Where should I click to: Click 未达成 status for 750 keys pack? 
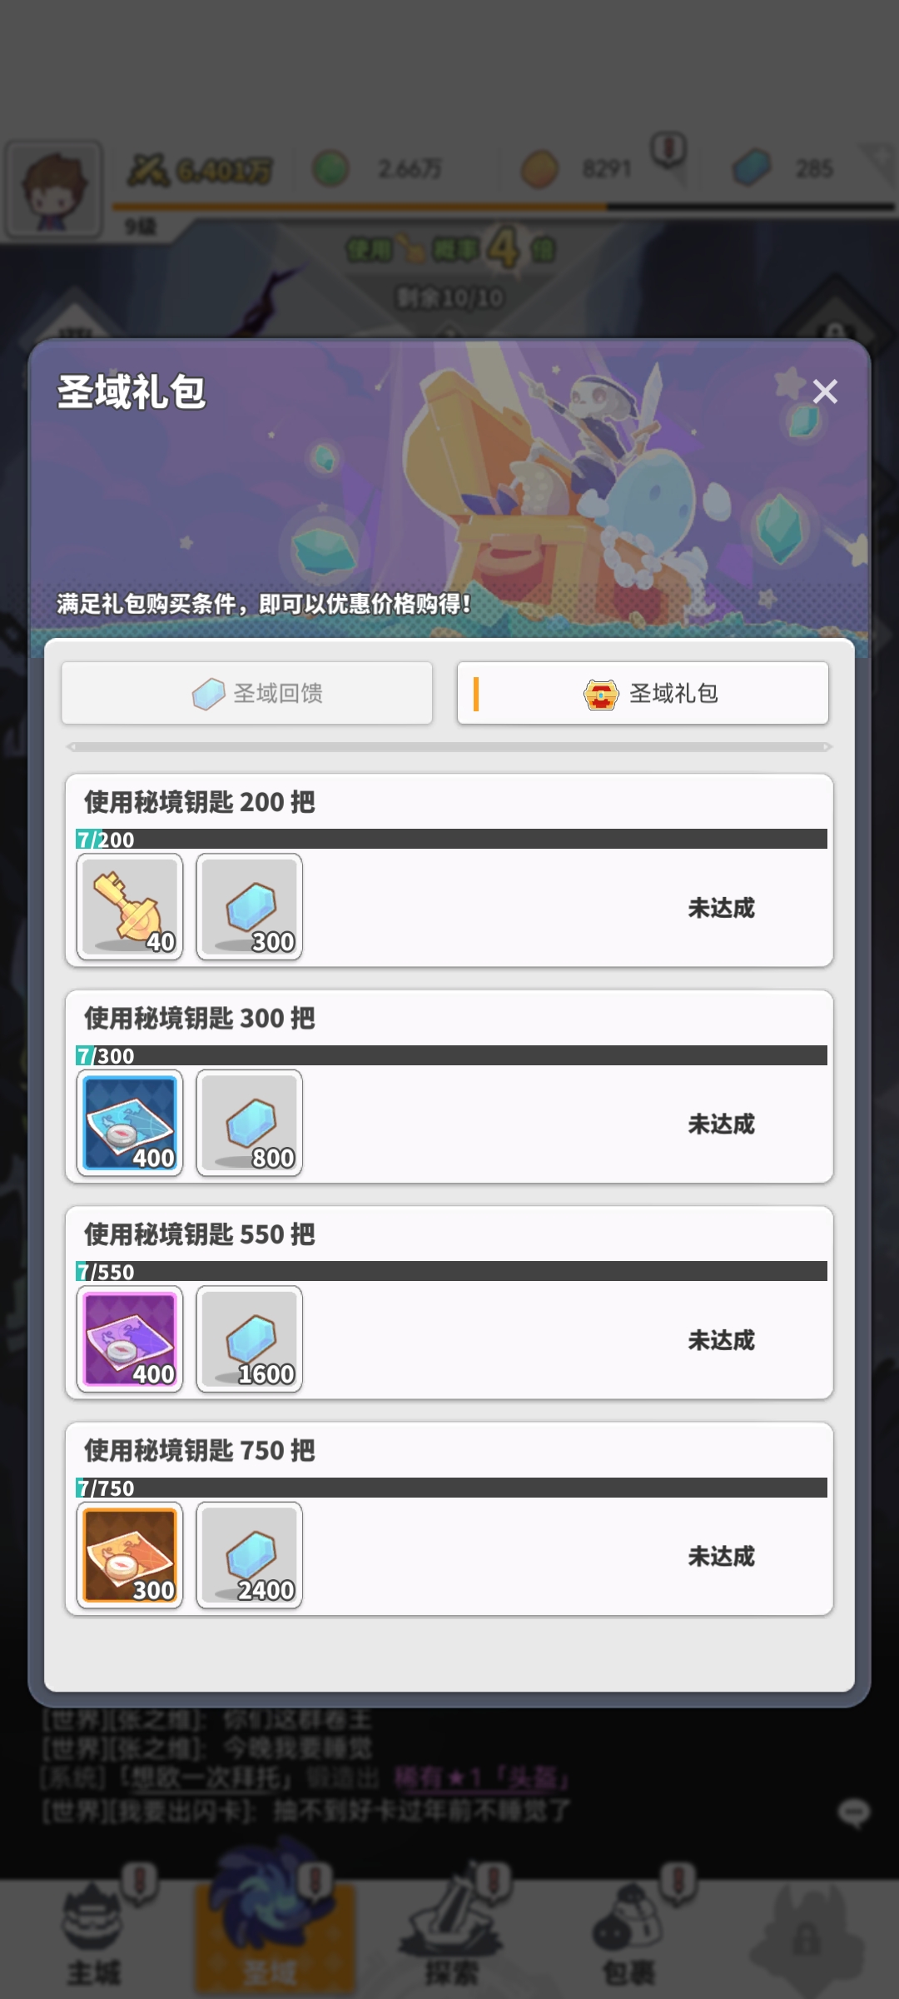point(721,1556)
